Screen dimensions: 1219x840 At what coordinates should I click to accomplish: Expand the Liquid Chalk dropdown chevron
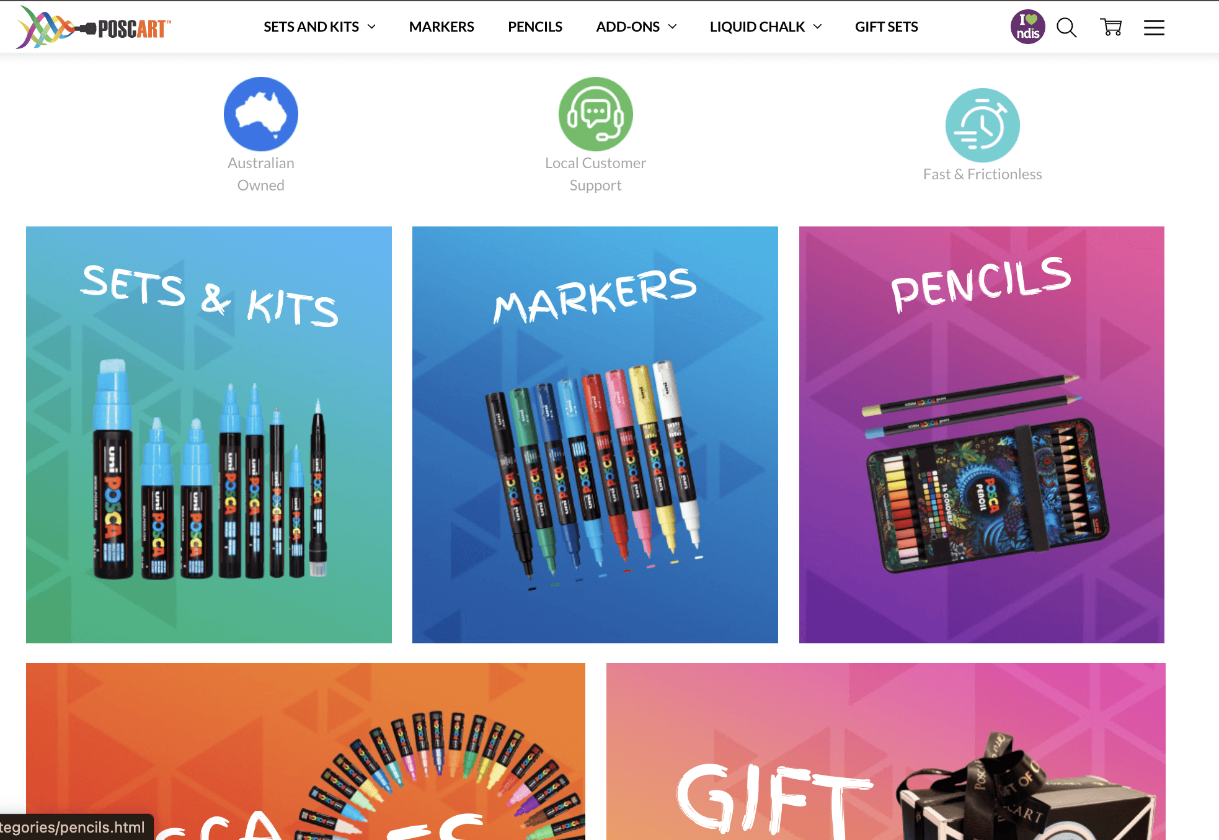(x=817, y=27)
